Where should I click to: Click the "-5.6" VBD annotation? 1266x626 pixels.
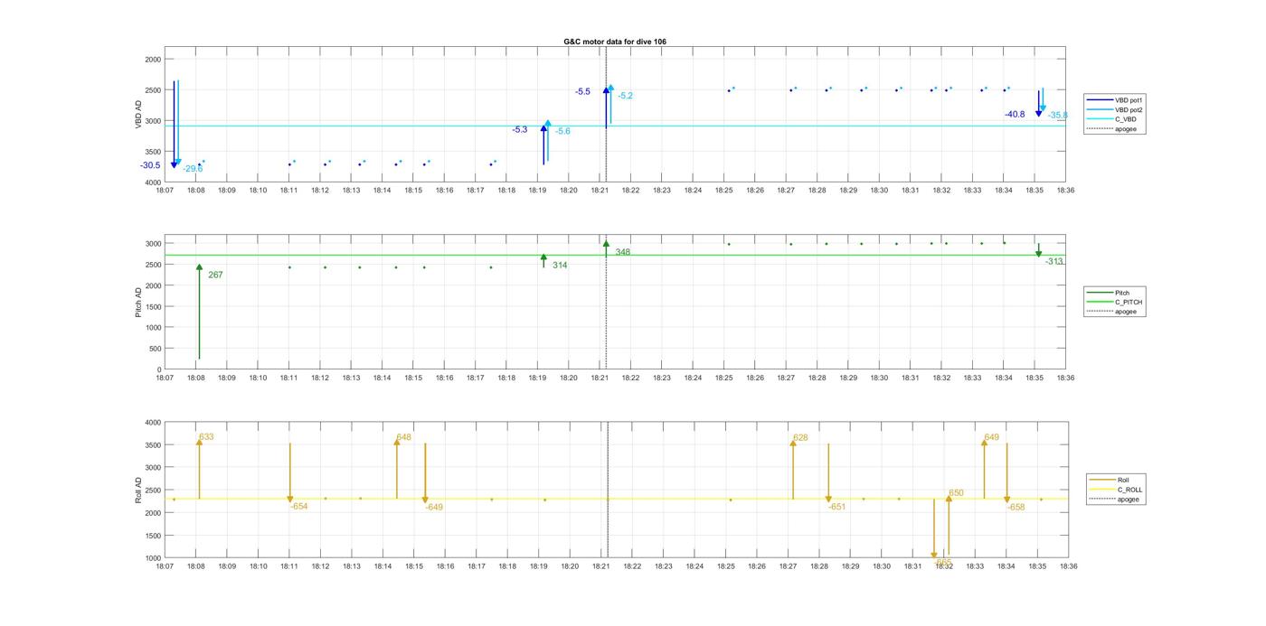click(x=562, y=132)
